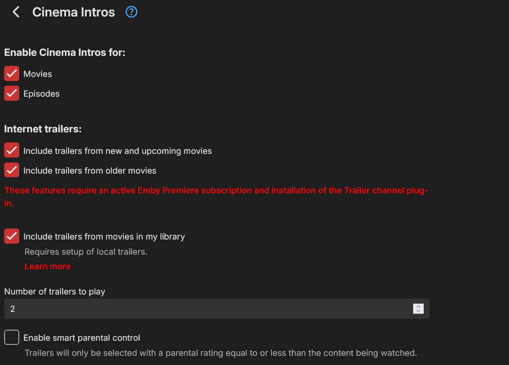Increase trailer count with stepper up arrow
The width and height of the screenshot is (509, 365).
click(x=418, y=306)
